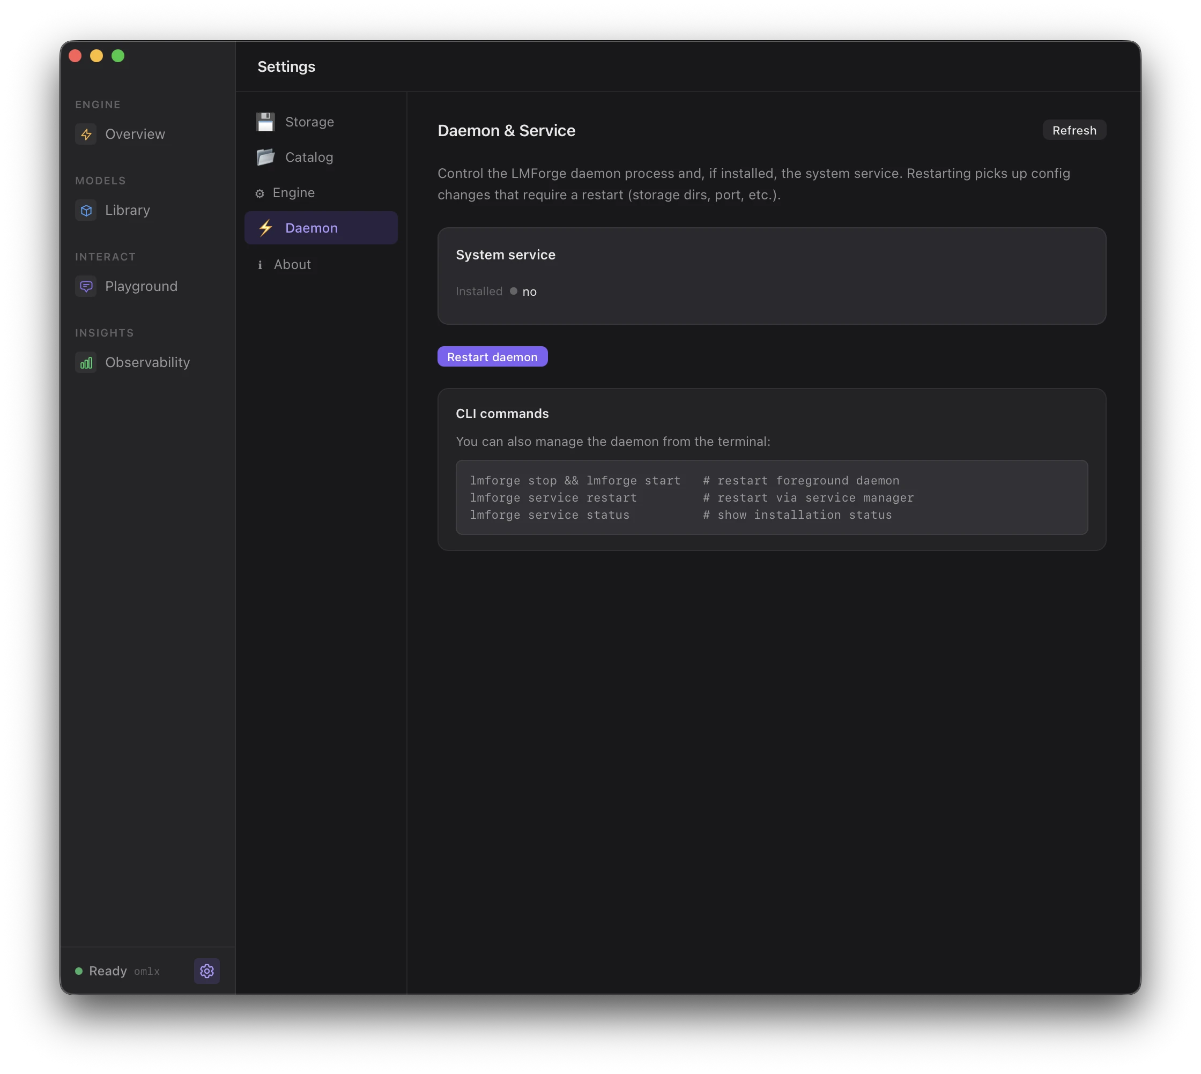Screen dimensions: 1201x1074
Task: Click the Playground chat bubble icon
Action: (86, 286)
